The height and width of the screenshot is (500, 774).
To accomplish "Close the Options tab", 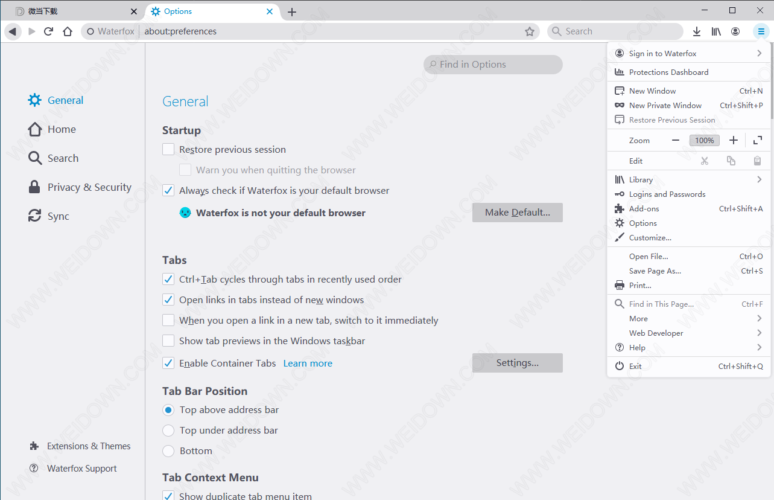I will point(270,11).
